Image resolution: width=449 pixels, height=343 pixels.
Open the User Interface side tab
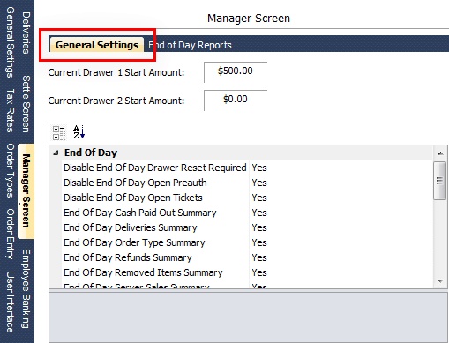(x=10, y=302)
